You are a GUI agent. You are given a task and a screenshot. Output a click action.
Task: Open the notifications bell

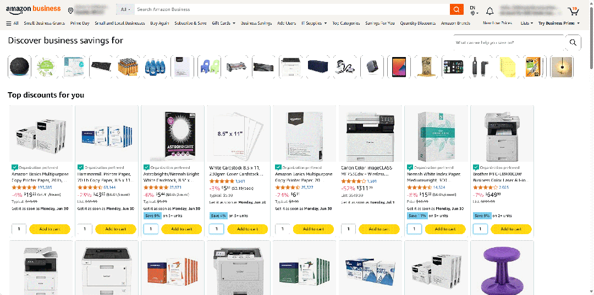tap(490, 10)
